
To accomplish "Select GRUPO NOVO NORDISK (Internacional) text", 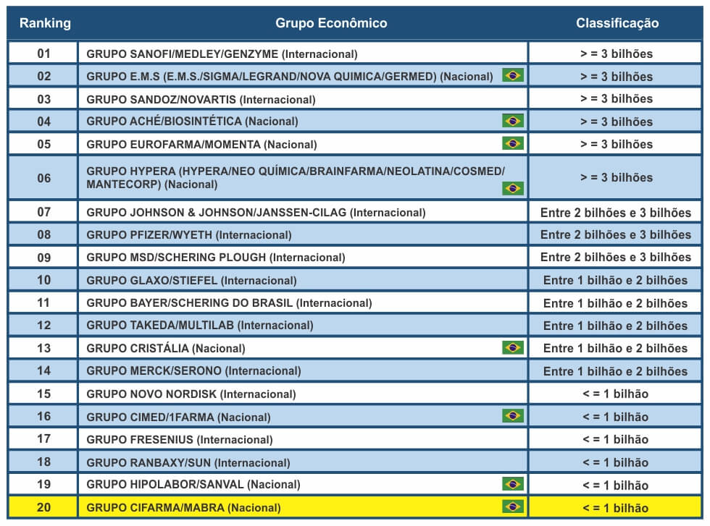I will tap(191, 394).
